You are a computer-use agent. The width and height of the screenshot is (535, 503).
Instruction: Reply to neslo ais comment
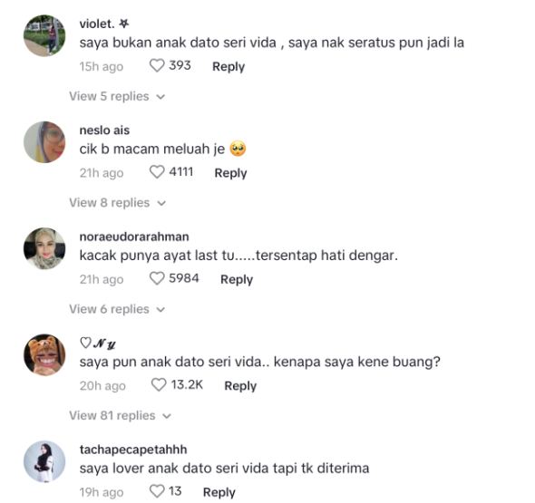coord(230,173)
